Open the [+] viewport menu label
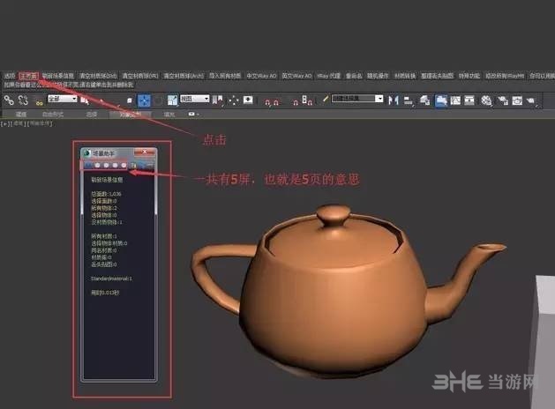 pos(4,123)
